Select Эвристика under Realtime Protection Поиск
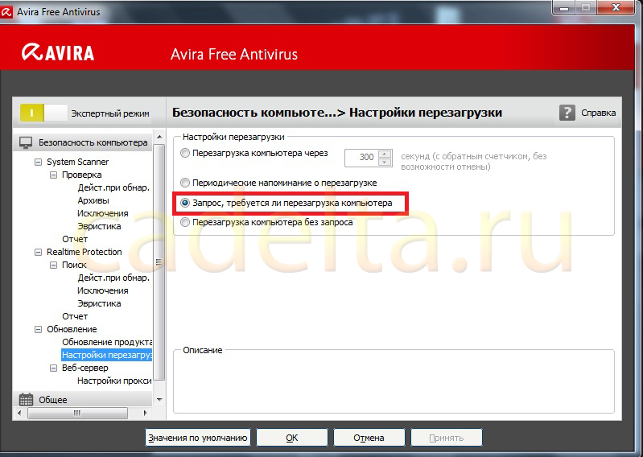This screenshot has height=457, width=643. point(99,303)
